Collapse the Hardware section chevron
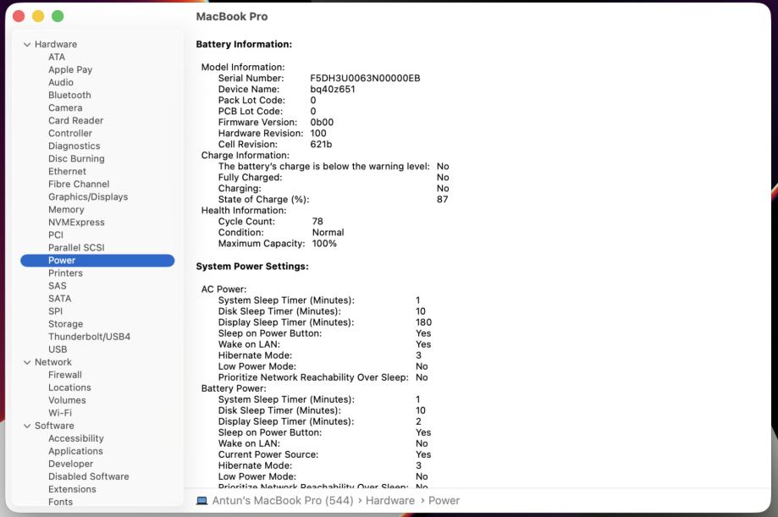This screenshot has width=778, height=517. coord(27,45)
